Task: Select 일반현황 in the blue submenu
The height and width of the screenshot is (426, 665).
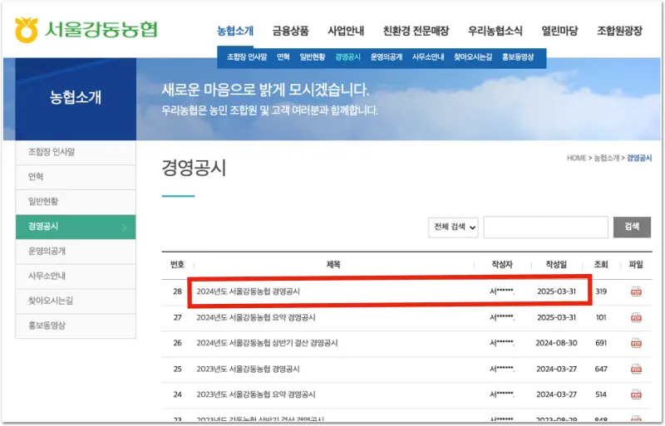Action: (x=313, y=57)
